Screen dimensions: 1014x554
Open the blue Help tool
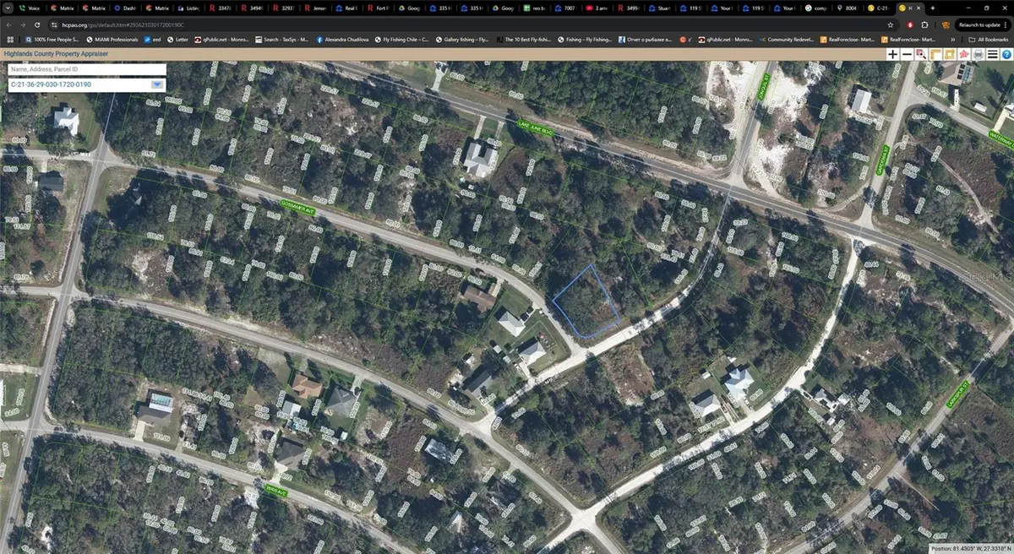1006,53
